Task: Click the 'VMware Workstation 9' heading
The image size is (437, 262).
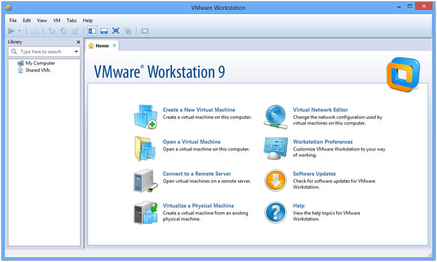Action: (159, 72)
